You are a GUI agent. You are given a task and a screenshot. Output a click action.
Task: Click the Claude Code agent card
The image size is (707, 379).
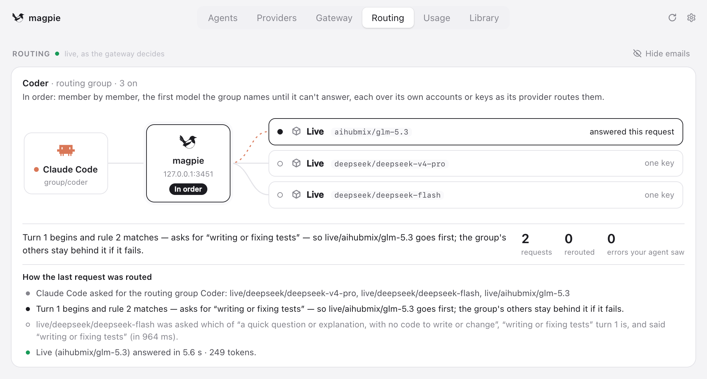pyautogui.click(x=66, y=163)
